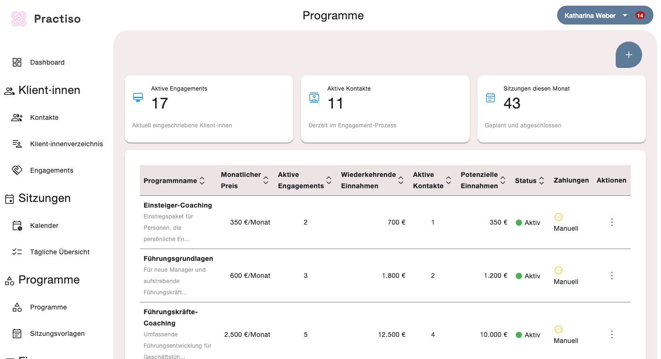Viewport: 661px width, 359px height.
Task: Select the Kontakte person-add icon
Action: pos(17,117)
